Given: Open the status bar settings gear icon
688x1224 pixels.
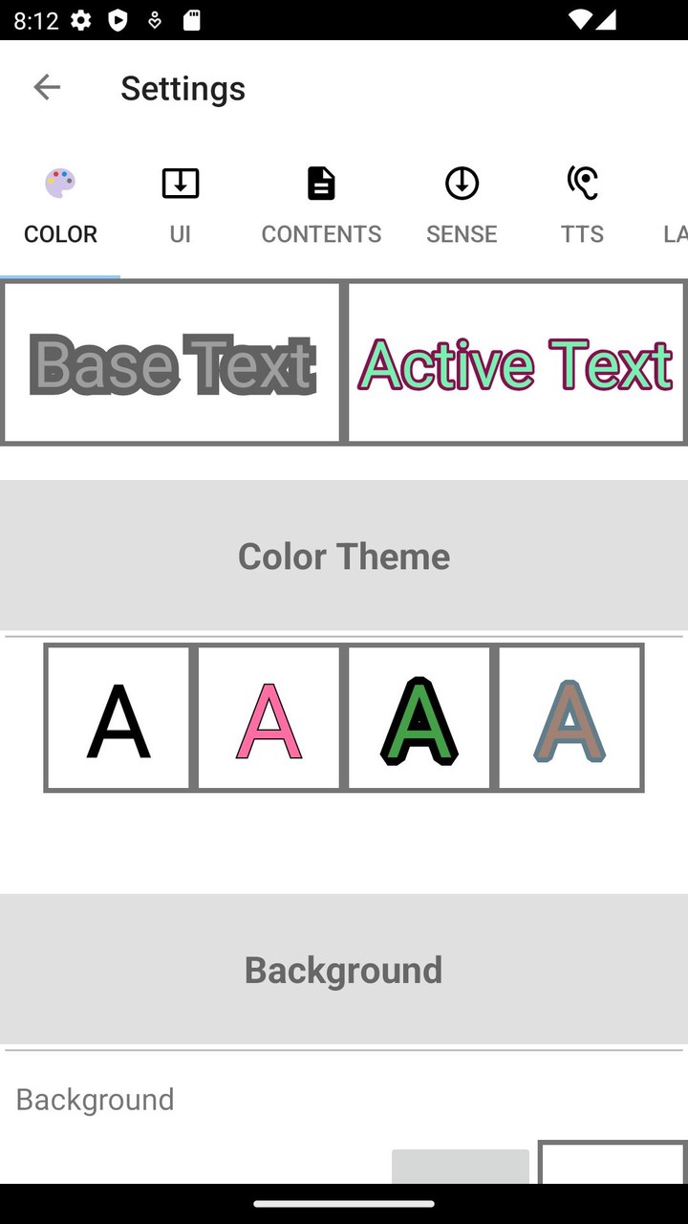Looking at the screenshot, I should coord(81,20).
